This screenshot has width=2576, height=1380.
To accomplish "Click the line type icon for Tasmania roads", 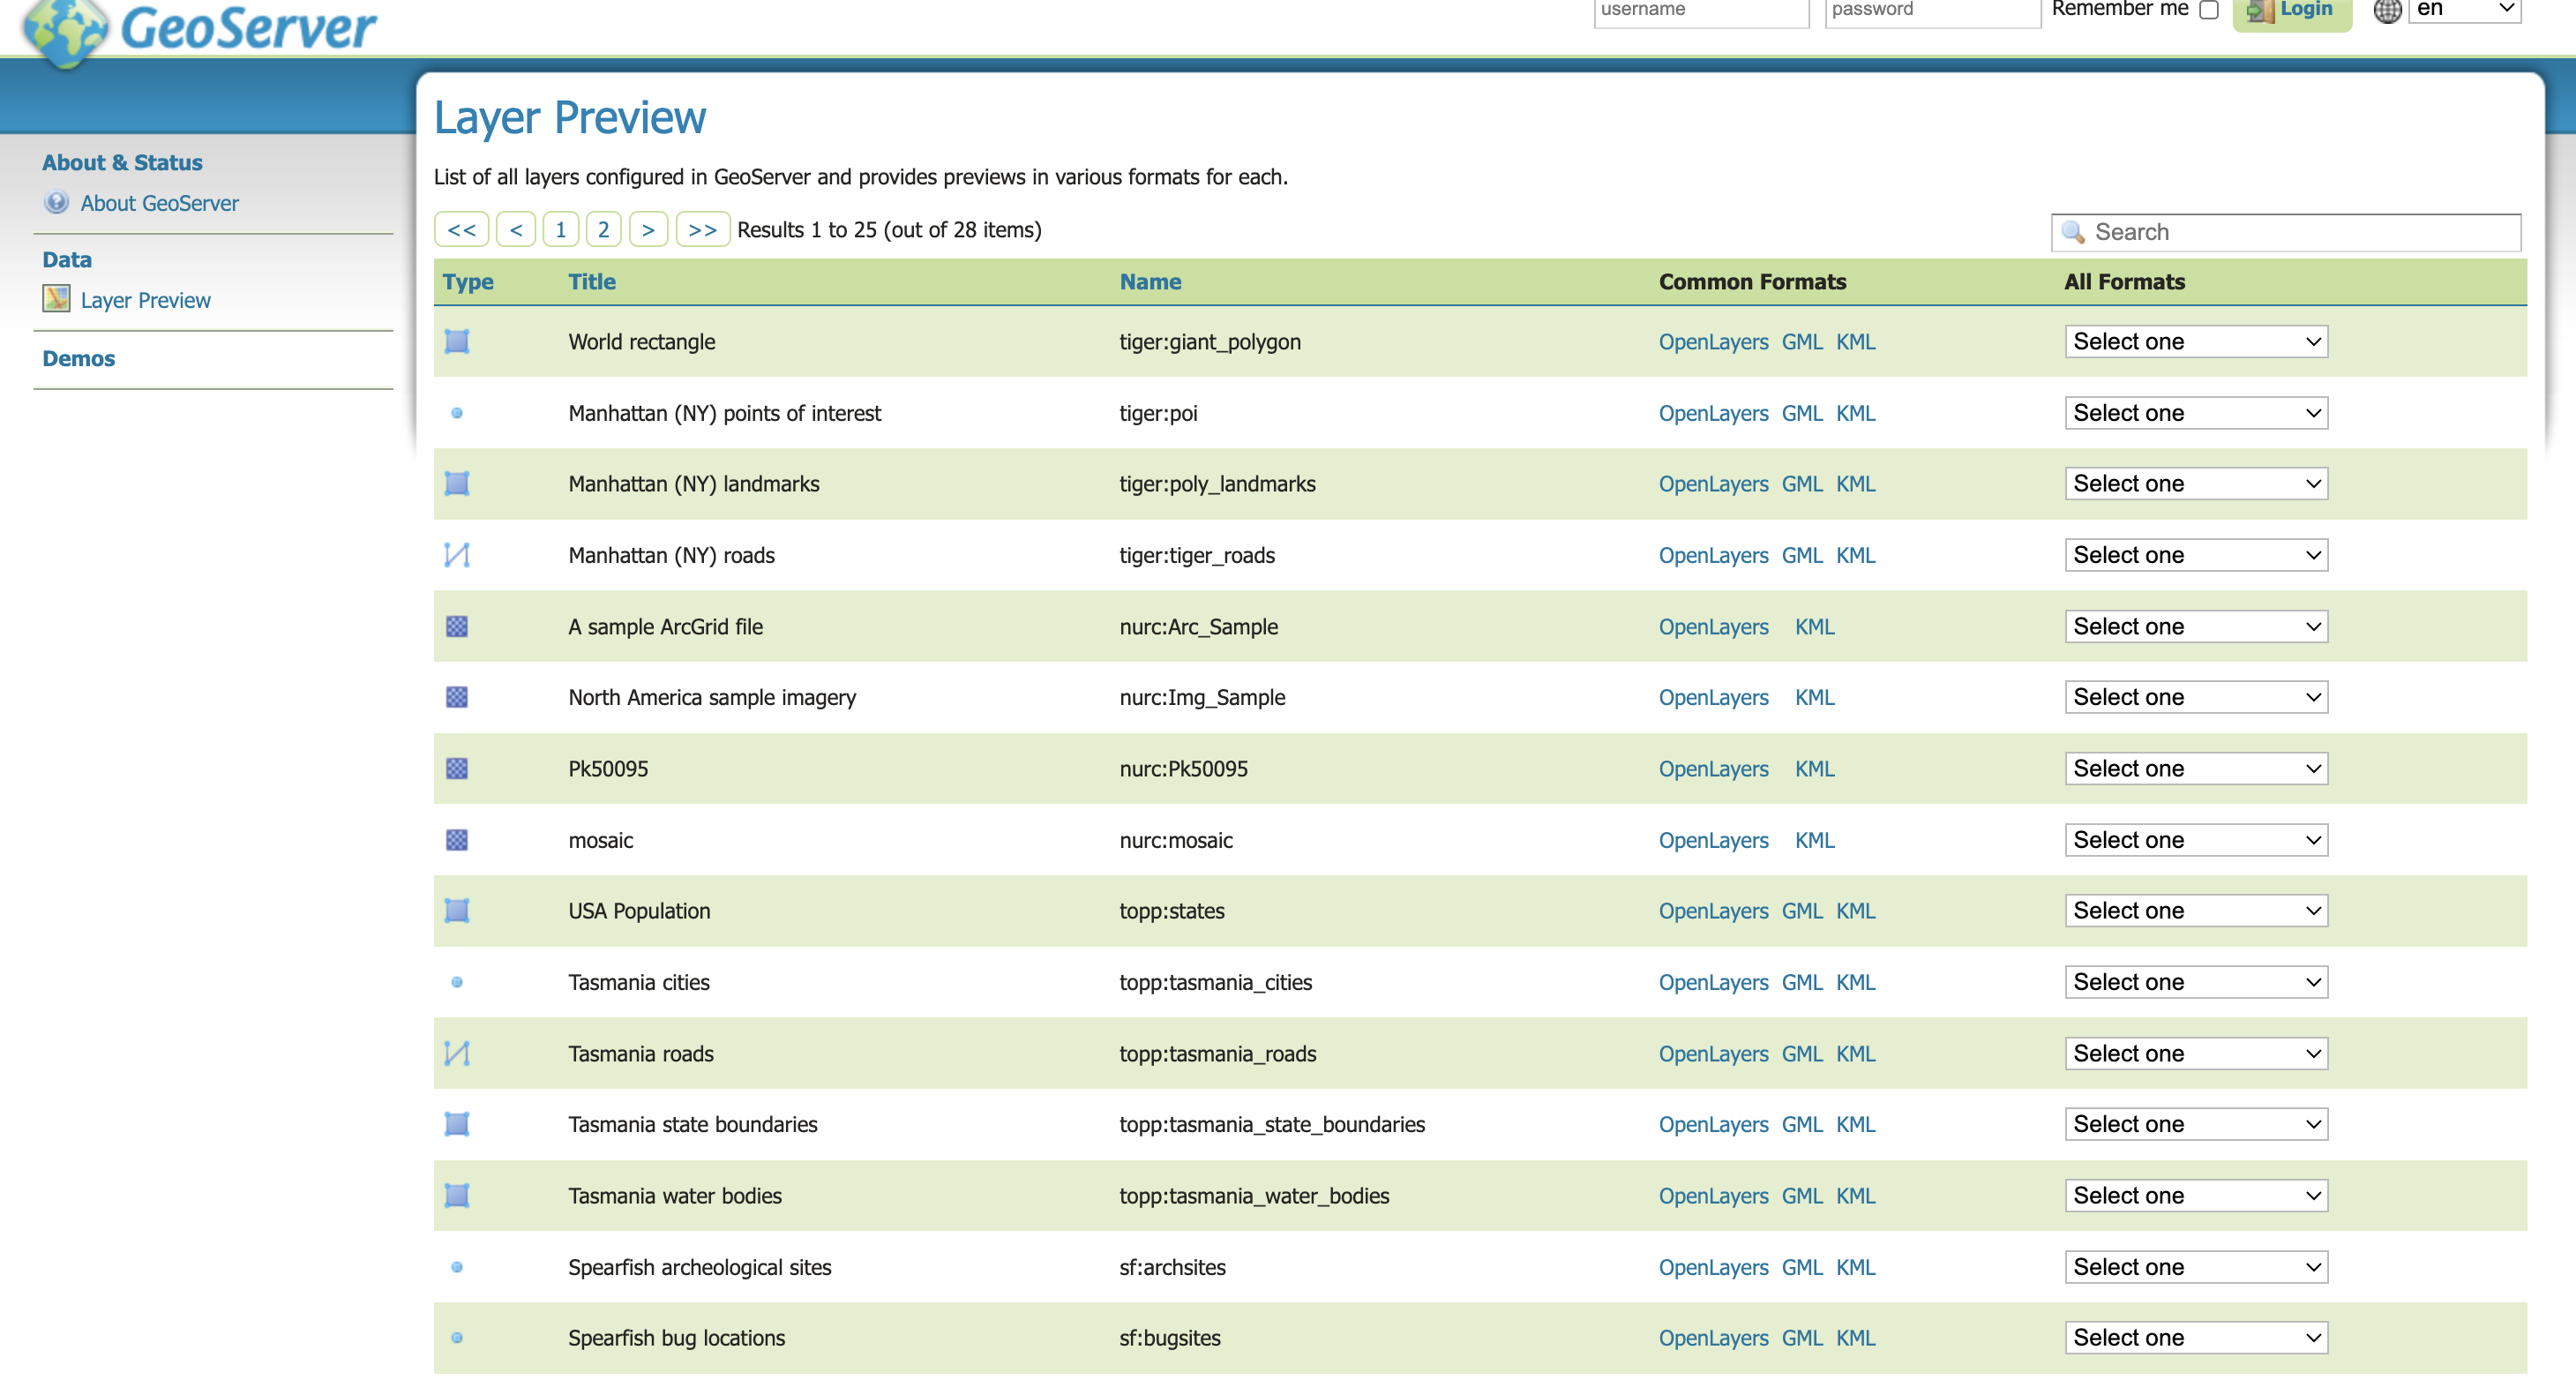I will click(457, 1053).
